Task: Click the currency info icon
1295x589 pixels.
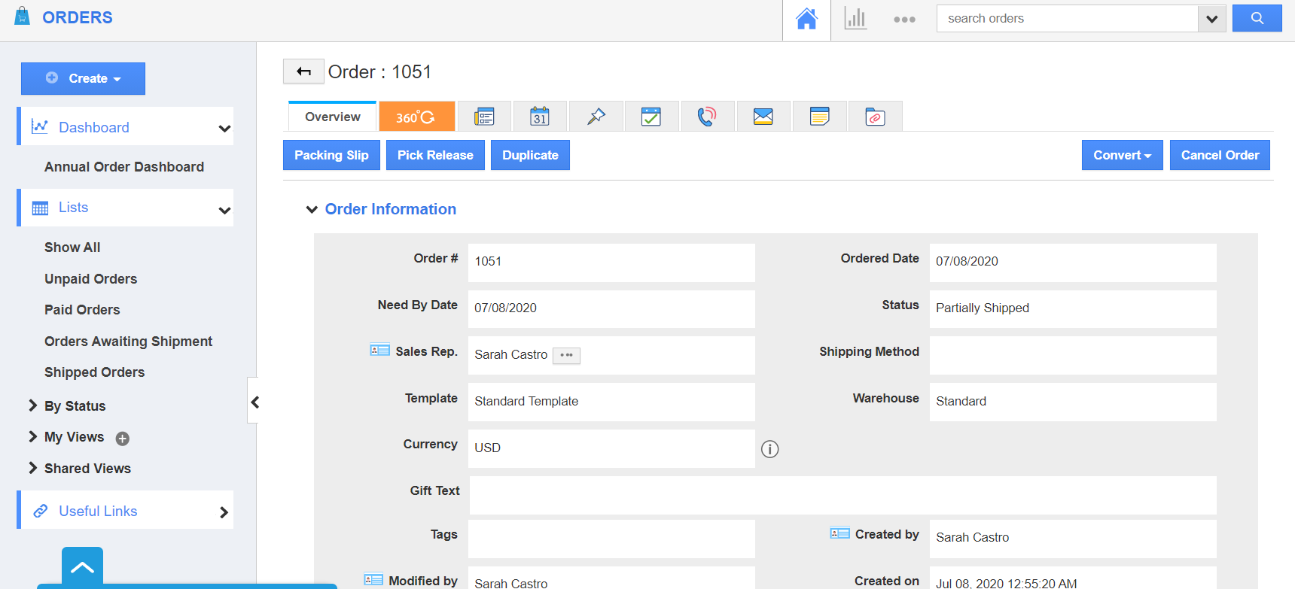Action: click(x=769, y=449)
